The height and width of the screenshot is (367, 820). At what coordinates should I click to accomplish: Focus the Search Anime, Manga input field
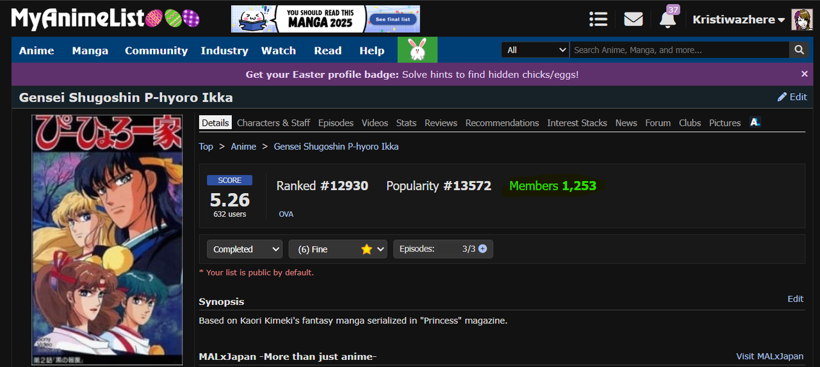tap(679, 50)
